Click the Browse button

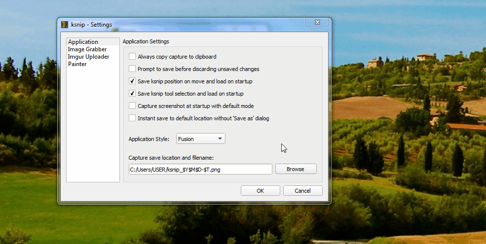[x=296, y=169]
